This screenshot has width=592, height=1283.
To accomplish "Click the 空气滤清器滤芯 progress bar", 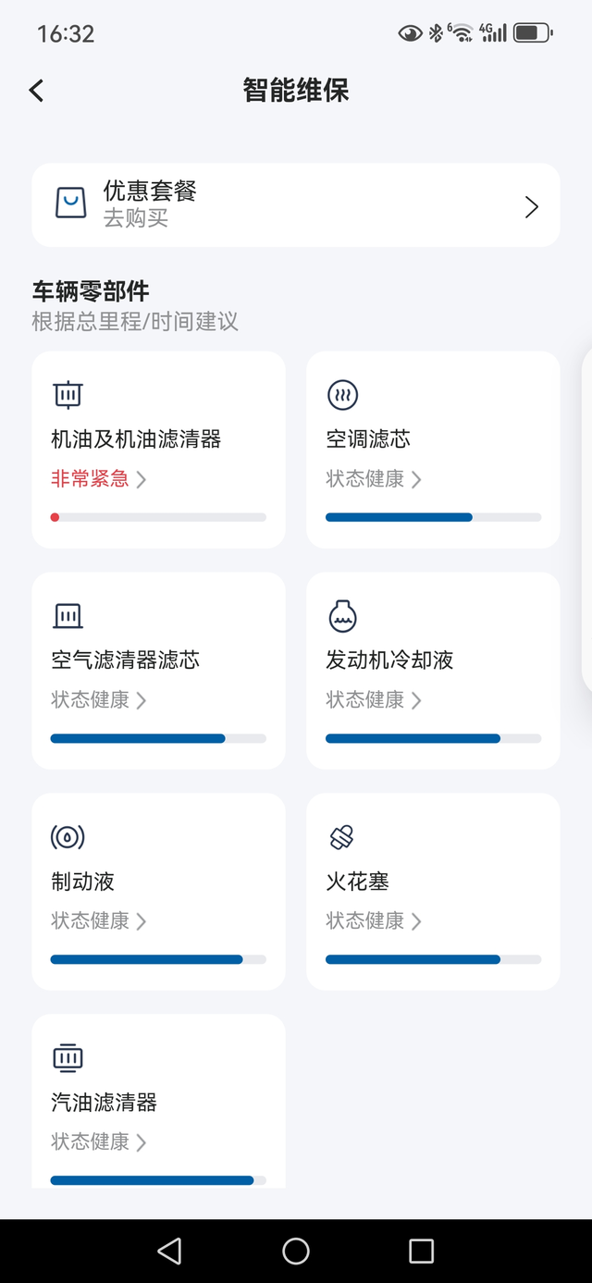I will pyautogui.click(x=158, y=739).
